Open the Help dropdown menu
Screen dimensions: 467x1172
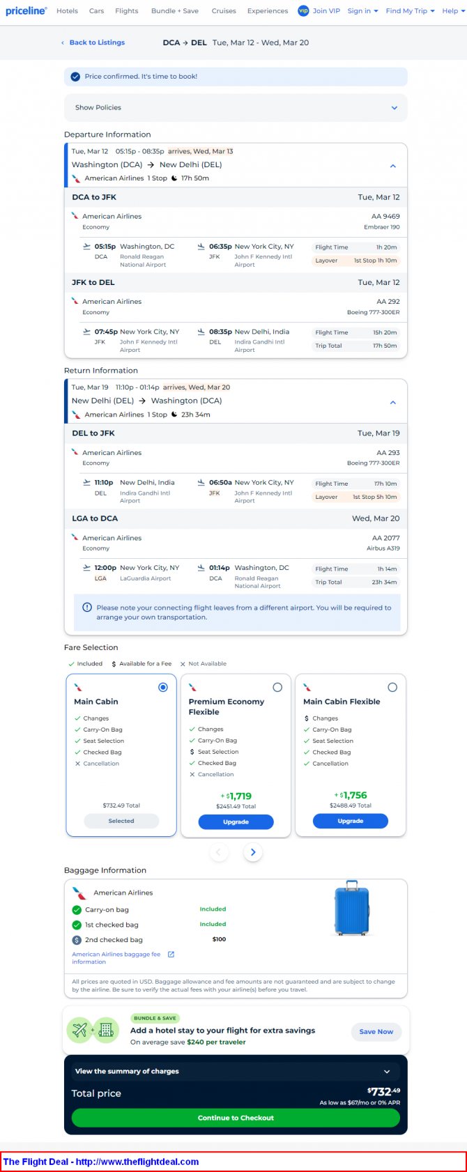click(x=453, y=11)
